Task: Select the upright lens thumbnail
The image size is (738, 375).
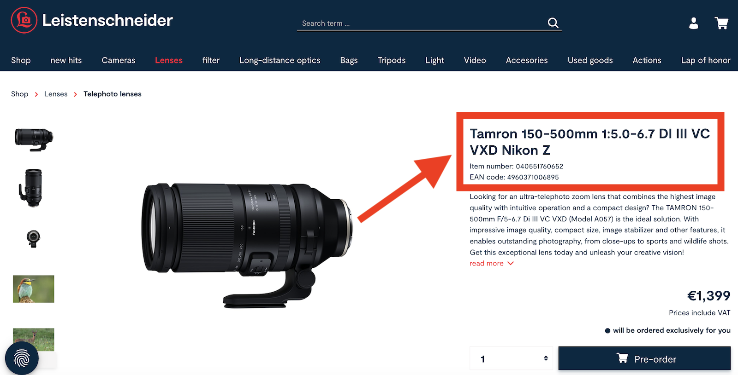Action: pos(31,188)
